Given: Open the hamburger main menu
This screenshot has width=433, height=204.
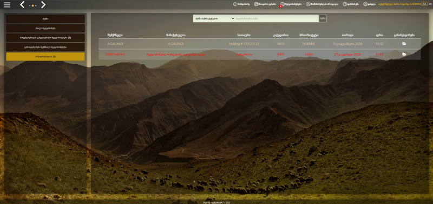Looking at the screenshot, I should tap(7, 5).
